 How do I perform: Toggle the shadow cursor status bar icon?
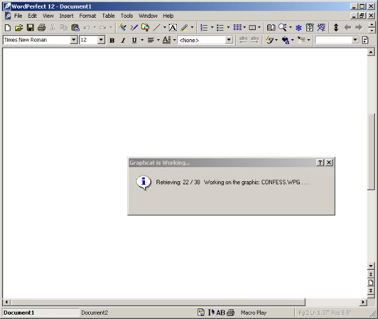212,312
